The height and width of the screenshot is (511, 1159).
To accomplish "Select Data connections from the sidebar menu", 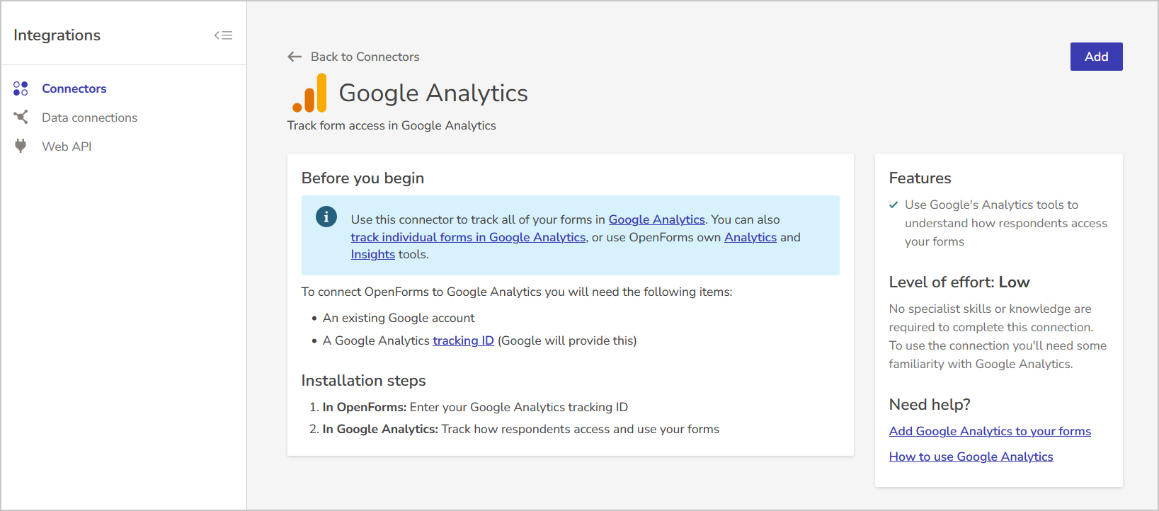I will (x=89, y=117).
